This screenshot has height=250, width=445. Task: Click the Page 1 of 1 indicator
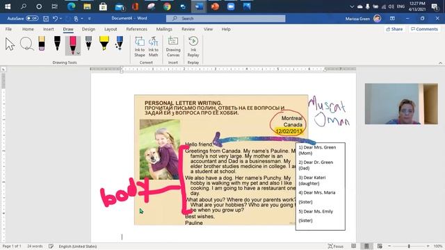(12, 246)
